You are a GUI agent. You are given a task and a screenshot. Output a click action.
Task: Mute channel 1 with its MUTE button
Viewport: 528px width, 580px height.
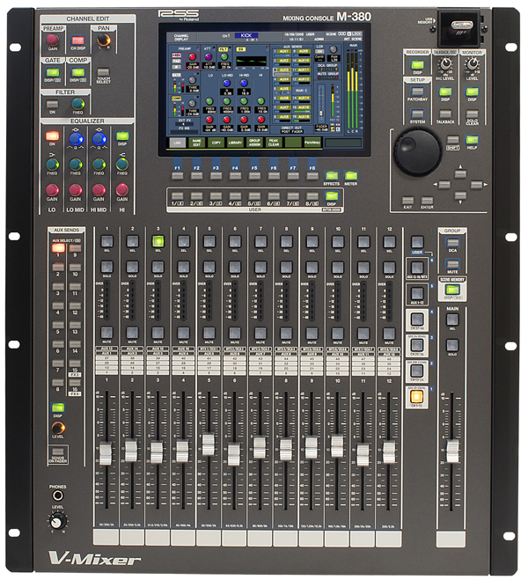coord(106,333)
